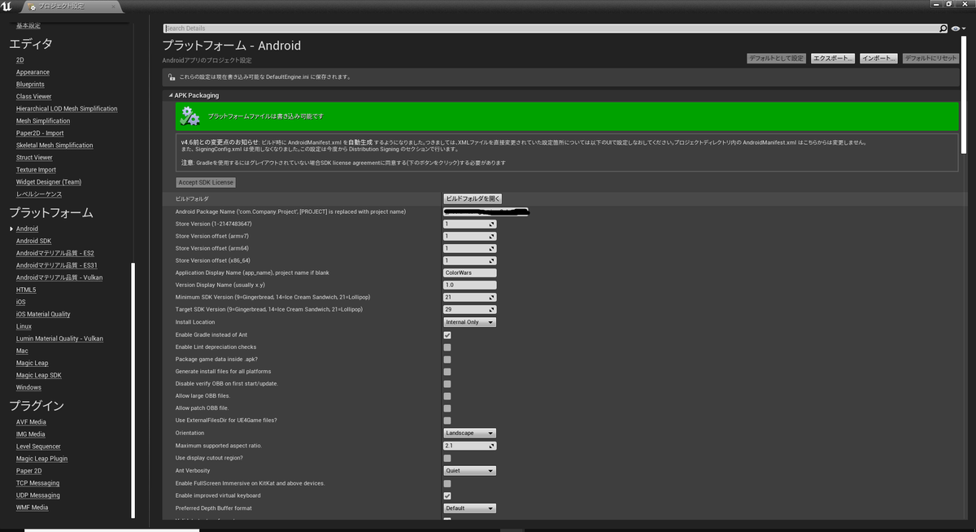
Task: Click the Accept SDK License button
Action: [x=206, y=182]
